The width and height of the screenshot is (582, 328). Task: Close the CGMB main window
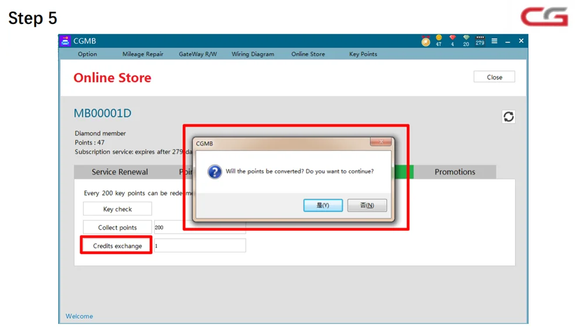[521, 41]
